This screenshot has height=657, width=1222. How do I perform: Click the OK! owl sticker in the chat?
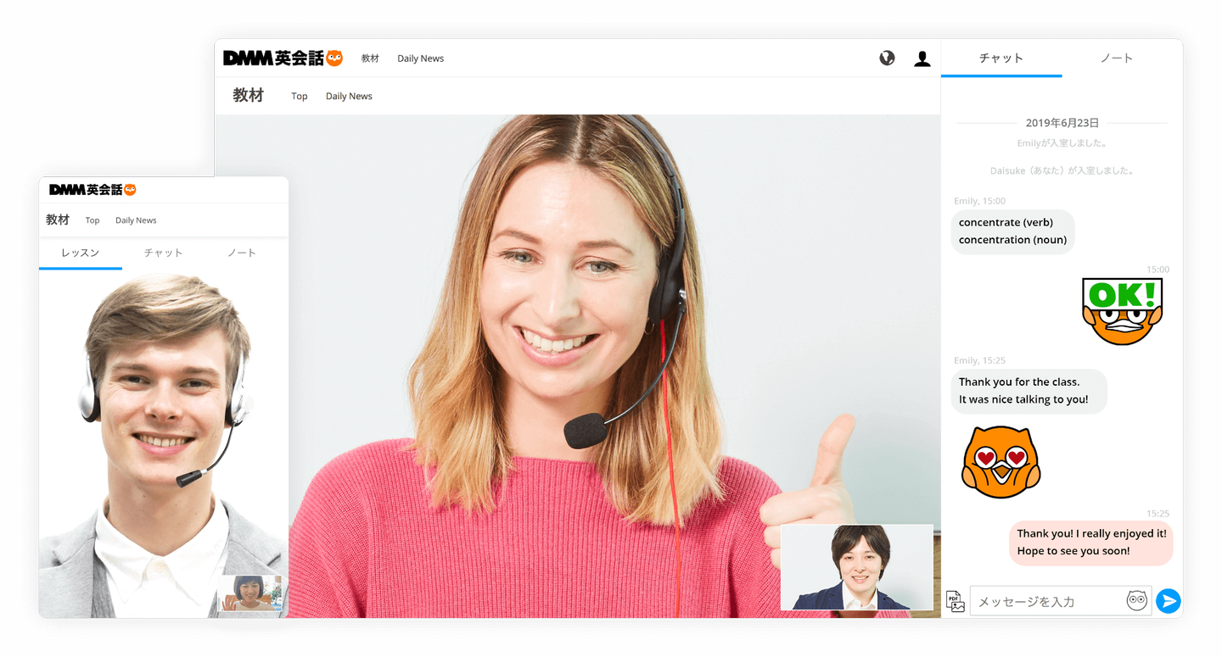click(1123, 311)
